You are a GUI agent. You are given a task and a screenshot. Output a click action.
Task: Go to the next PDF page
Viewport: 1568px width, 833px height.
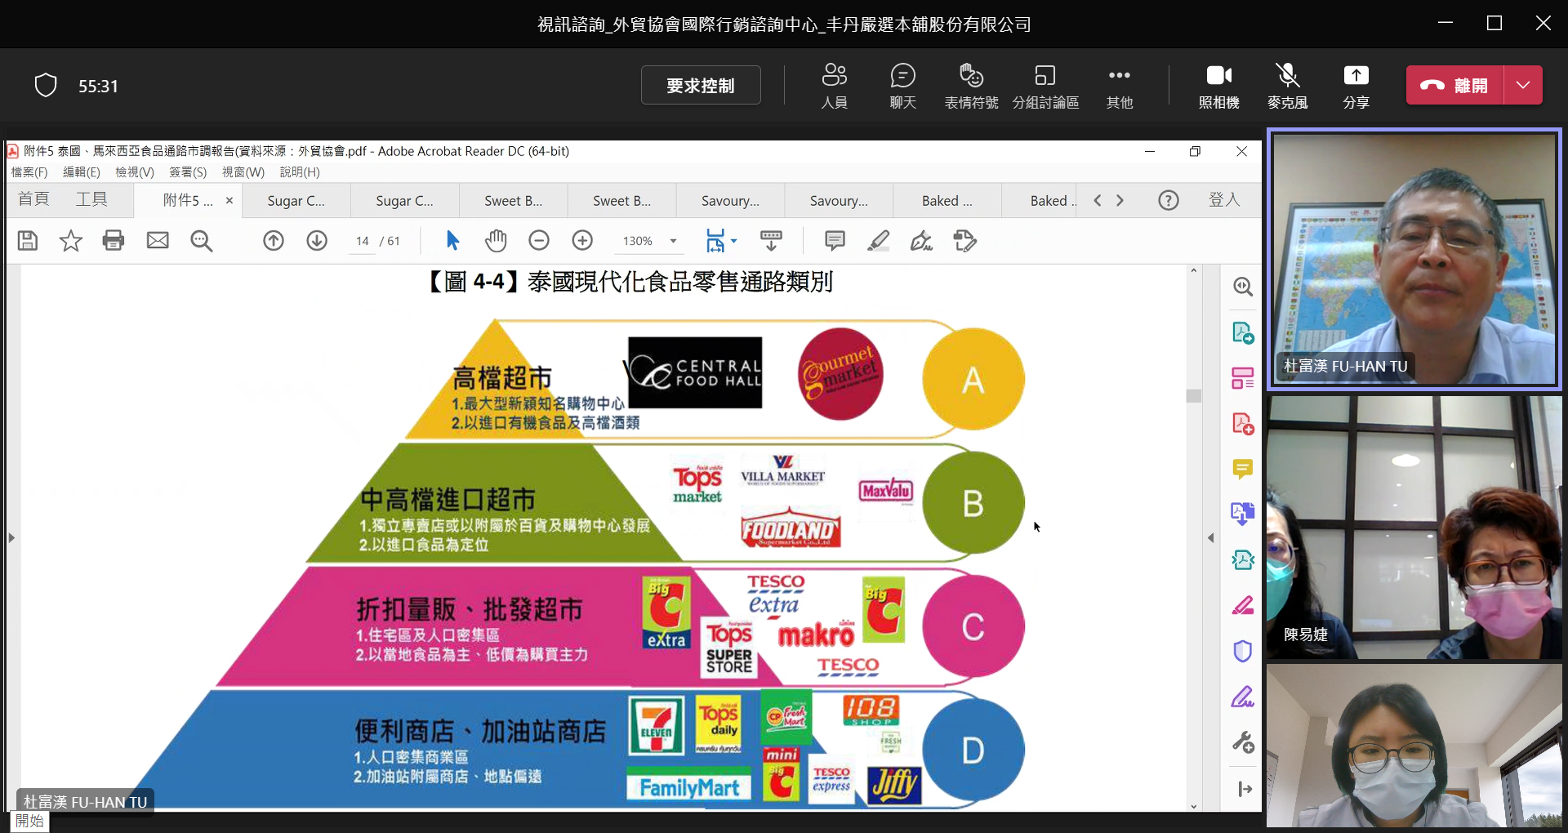click(317, 240)
